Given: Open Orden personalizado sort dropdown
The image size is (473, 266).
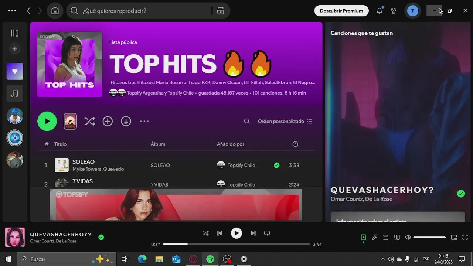Looking at the screenshot, I should 285,121.
